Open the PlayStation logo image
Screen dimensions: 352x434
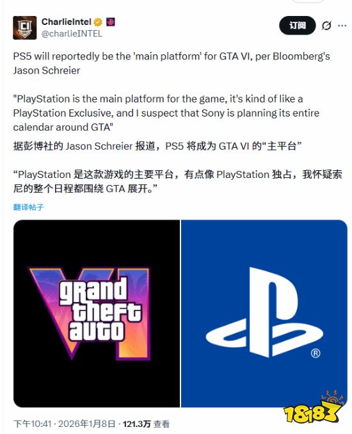click(264, 314)
